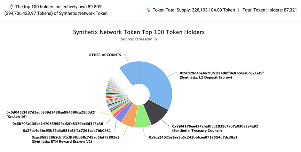Click the Kraken 16 address label
The width and height of the screenshot is (301, 152).
(x=51, y=115)
